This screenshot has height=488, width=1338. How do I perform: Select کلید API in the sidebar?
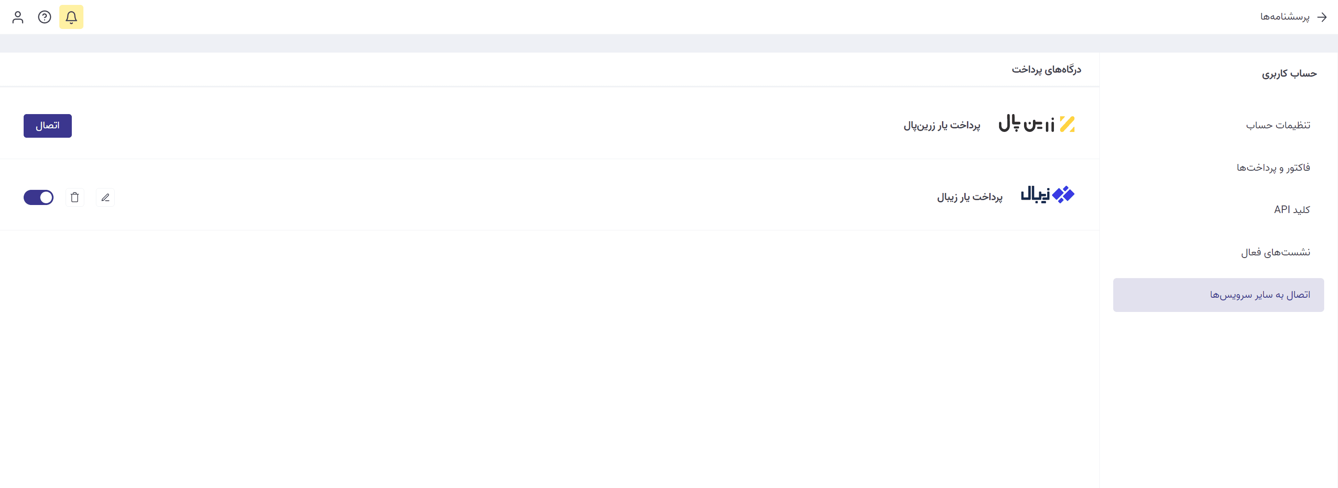point(1292,210)
